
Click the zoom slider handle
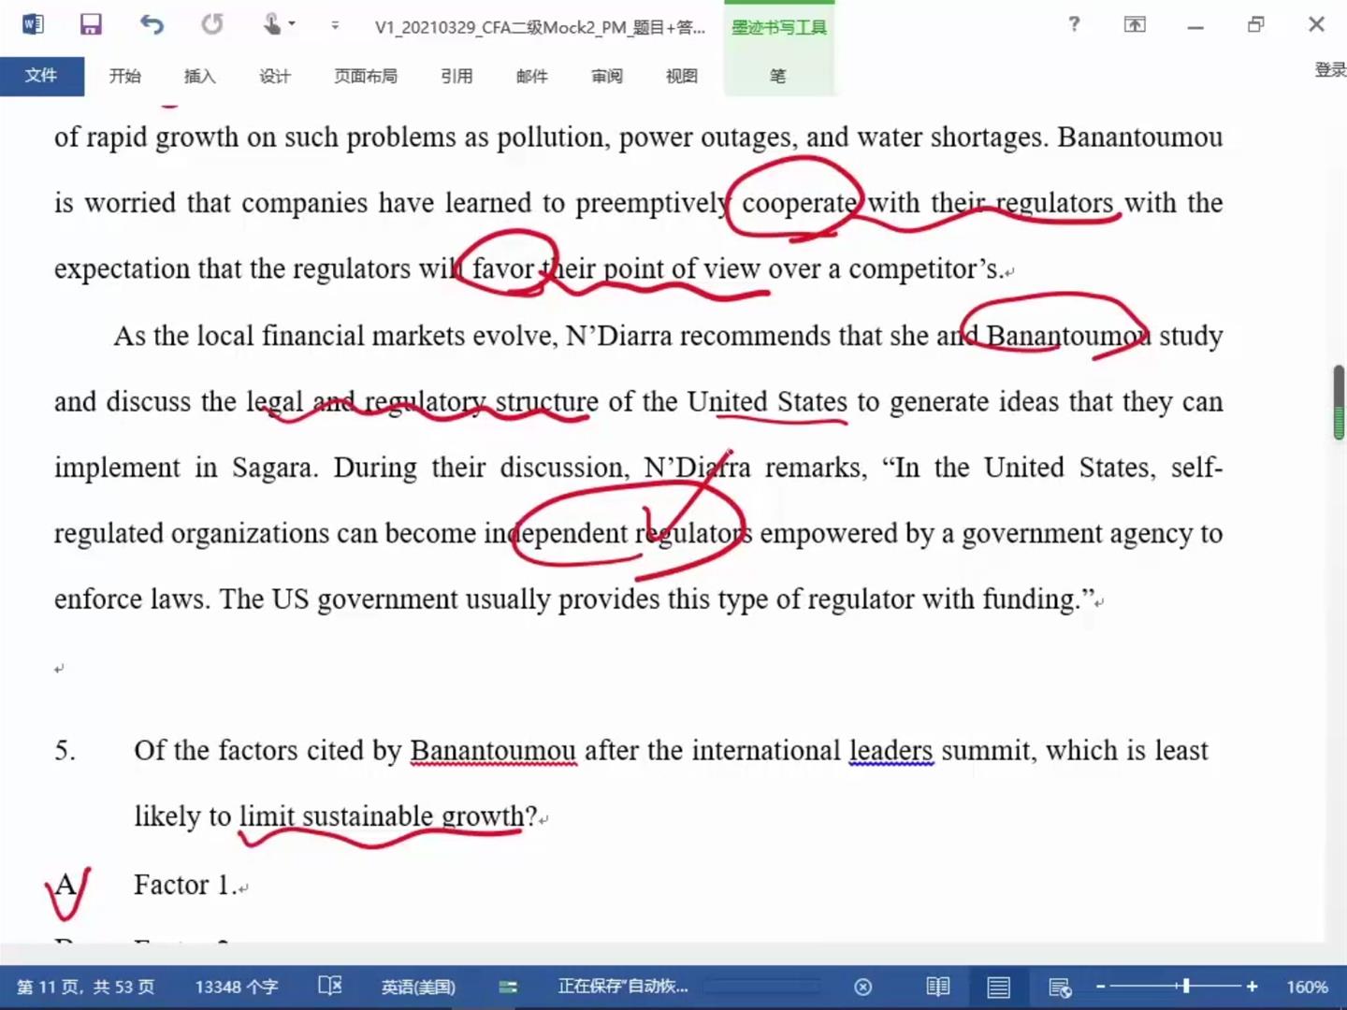1185,986
